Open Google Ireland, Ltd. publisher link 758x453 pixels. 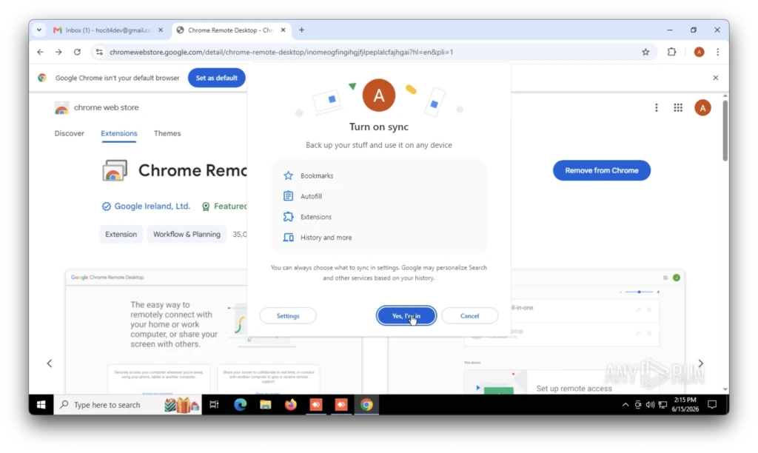coord(152,207)
